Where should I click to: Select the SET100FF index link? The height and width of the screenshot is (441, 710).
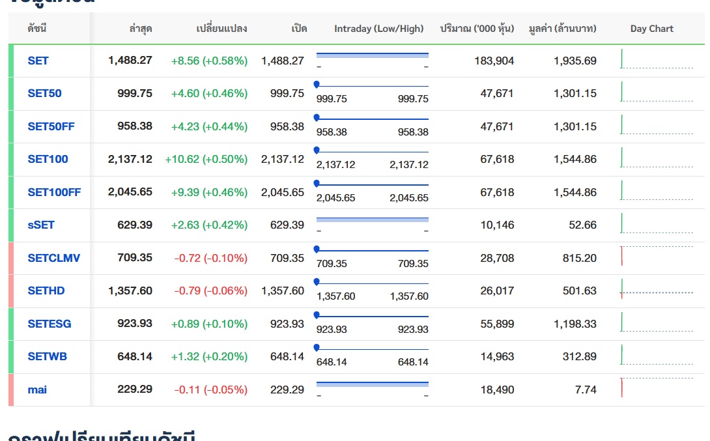click(x=54, y=192)
